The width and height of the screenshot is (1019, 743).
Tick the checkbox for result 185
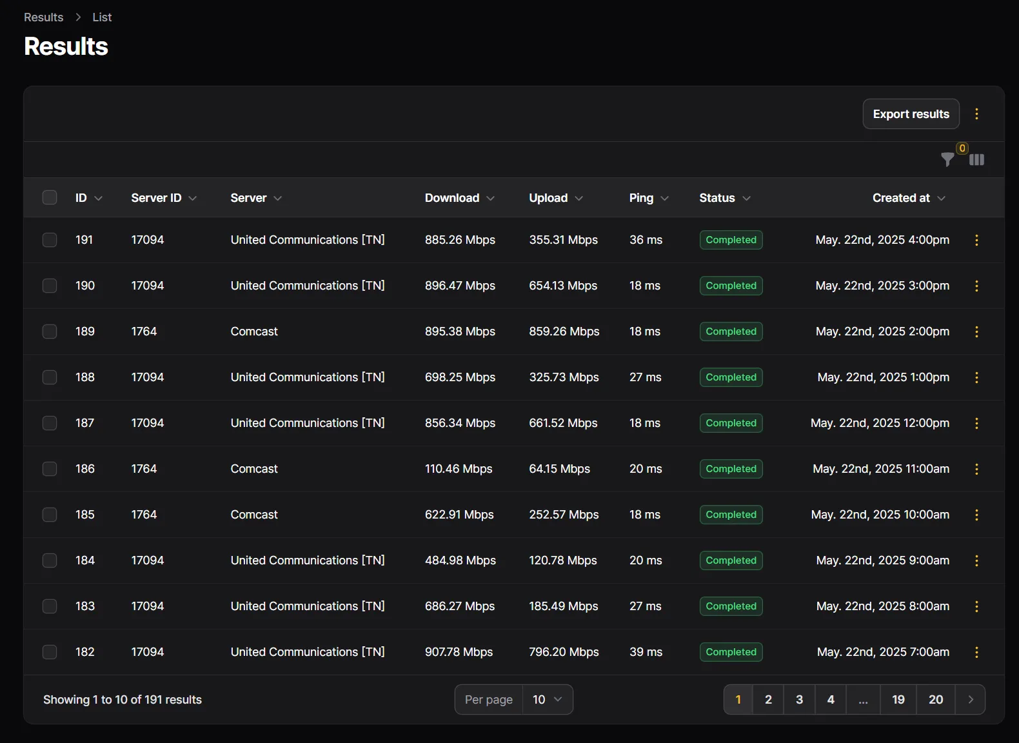(50, 515)
